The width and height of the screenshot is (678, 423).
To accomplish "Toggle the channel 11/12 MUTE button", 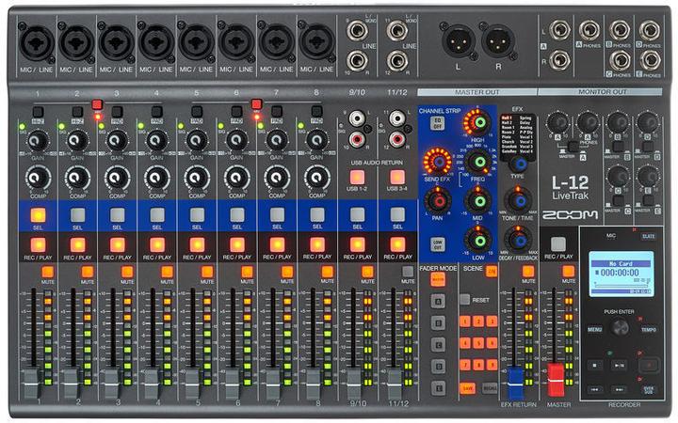I will (408, 272).
